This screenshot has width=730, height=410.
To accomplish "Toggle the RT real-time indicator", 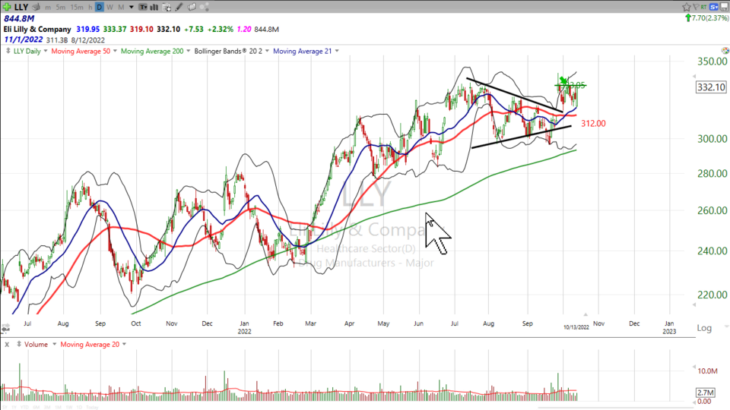I will pyautogui.click(x=704, y=7).
